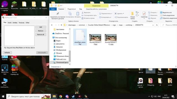Open File Explorer in the taskbar
Viewport: 177px width, 99px height.
point(54,97)
